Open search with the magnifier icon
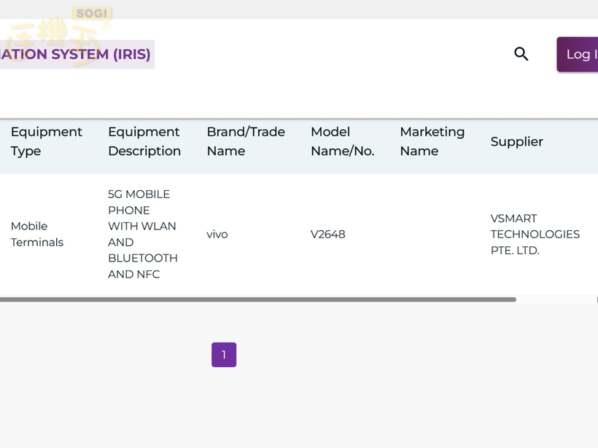This screenshot has width=598, height=448. coord(521,54)
